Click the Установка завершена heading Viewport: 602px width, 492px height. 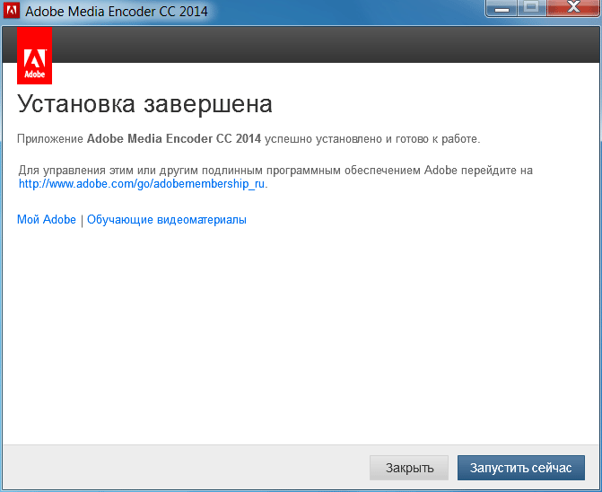pos(144,104)
